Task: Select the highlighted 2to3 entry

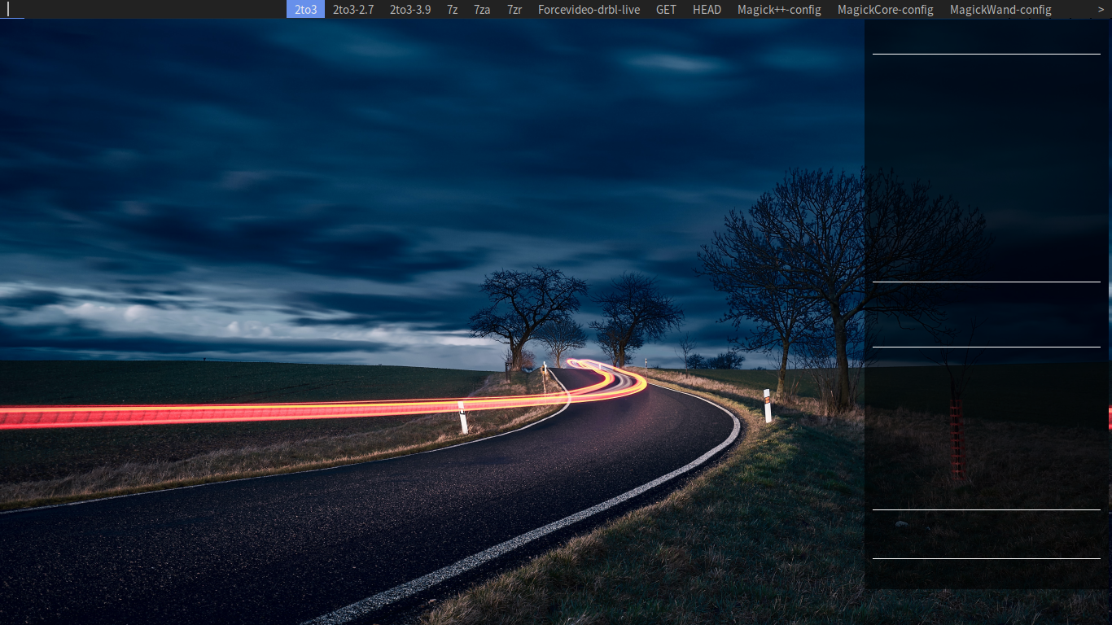Action: [x=305, y=10]
